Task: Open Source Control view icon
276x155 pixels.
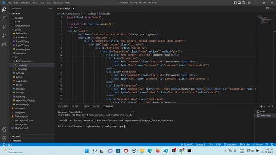Action: click(4, 27)
